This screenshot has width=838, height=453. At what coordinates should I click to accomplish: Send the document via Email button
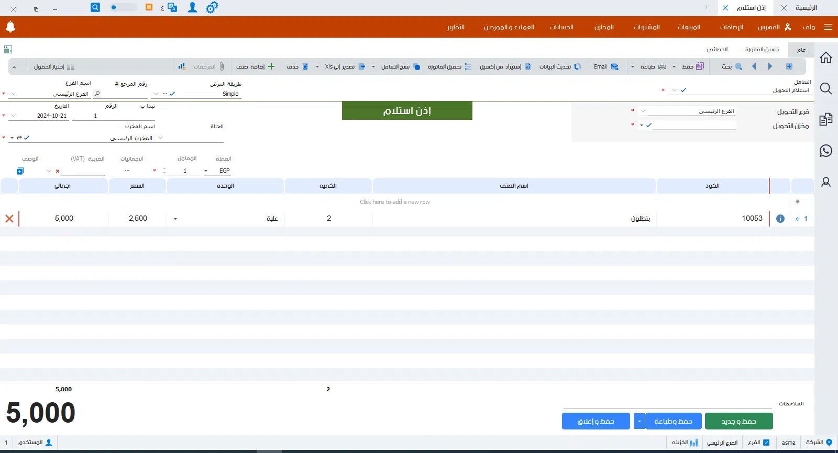pos(606,66)
